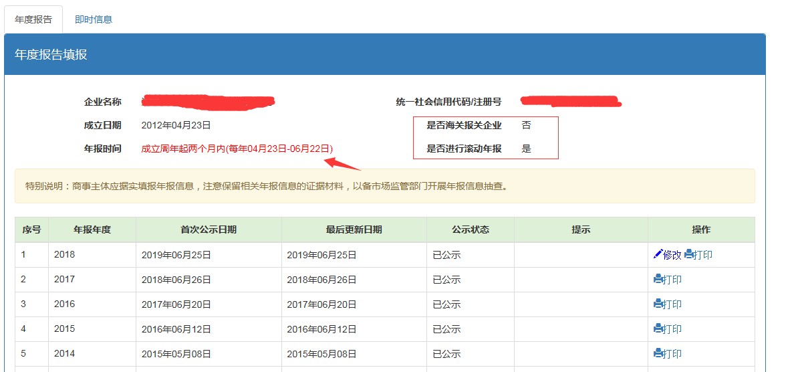Select the 最后更新日期 column header

354,229
